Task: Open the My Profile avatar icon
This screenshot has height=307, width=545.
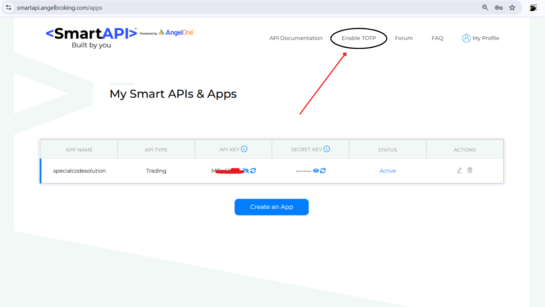Action: (x=466, y=38)
